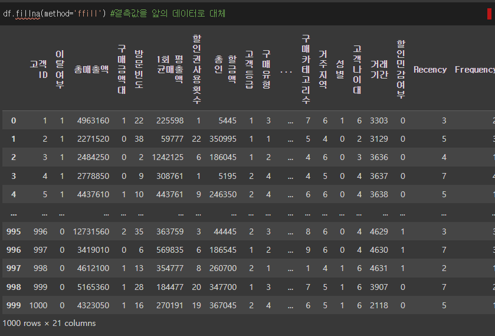Click the discount amount cell 246350
This screenshot has width=495, height=336.
point(223,194)
